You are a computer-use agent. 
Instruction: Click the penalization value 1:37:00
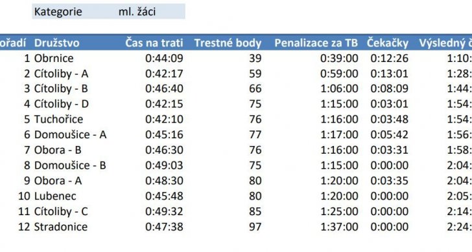click(x=339, y=227)
